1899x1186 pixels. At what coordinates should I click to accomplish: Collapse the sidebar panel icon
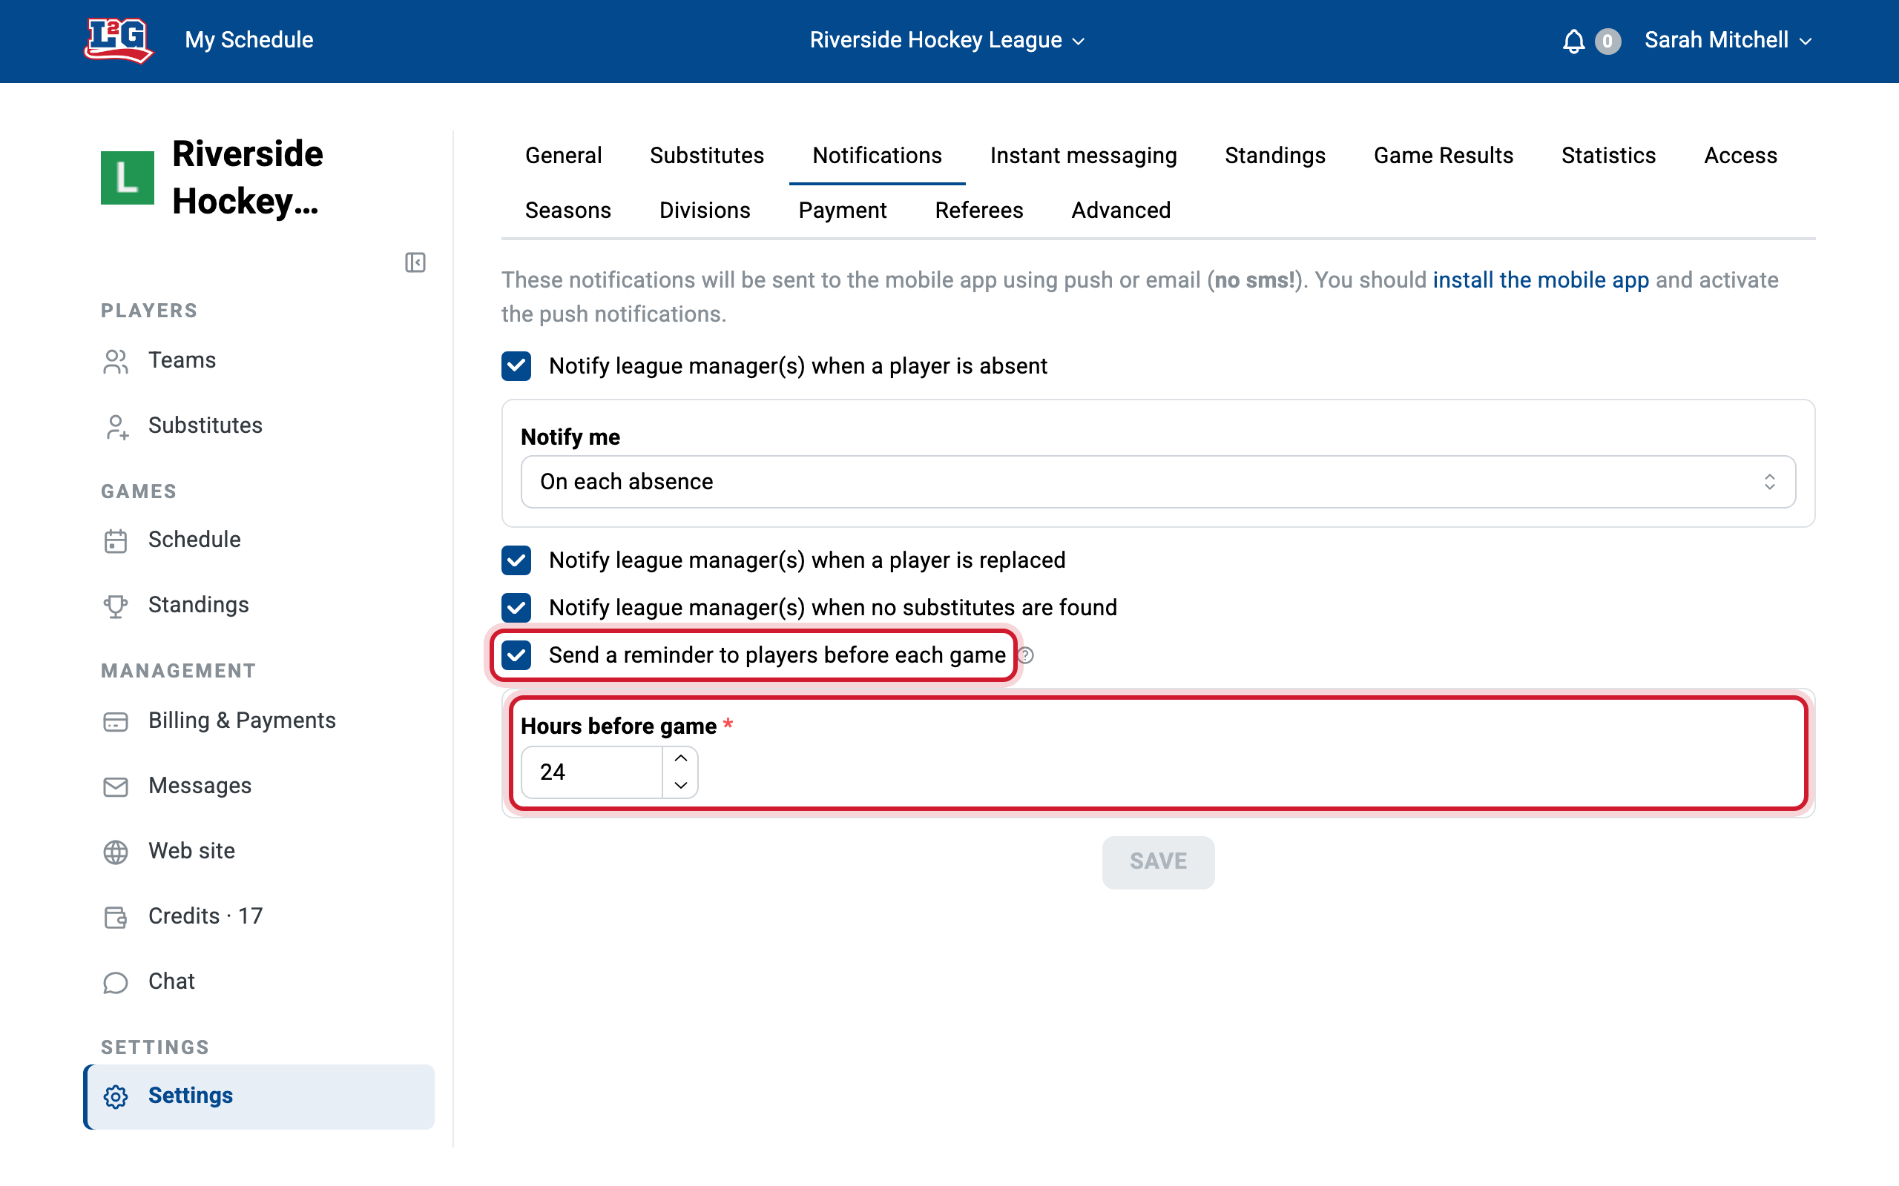pyautogui.click(x=415, y=262)
